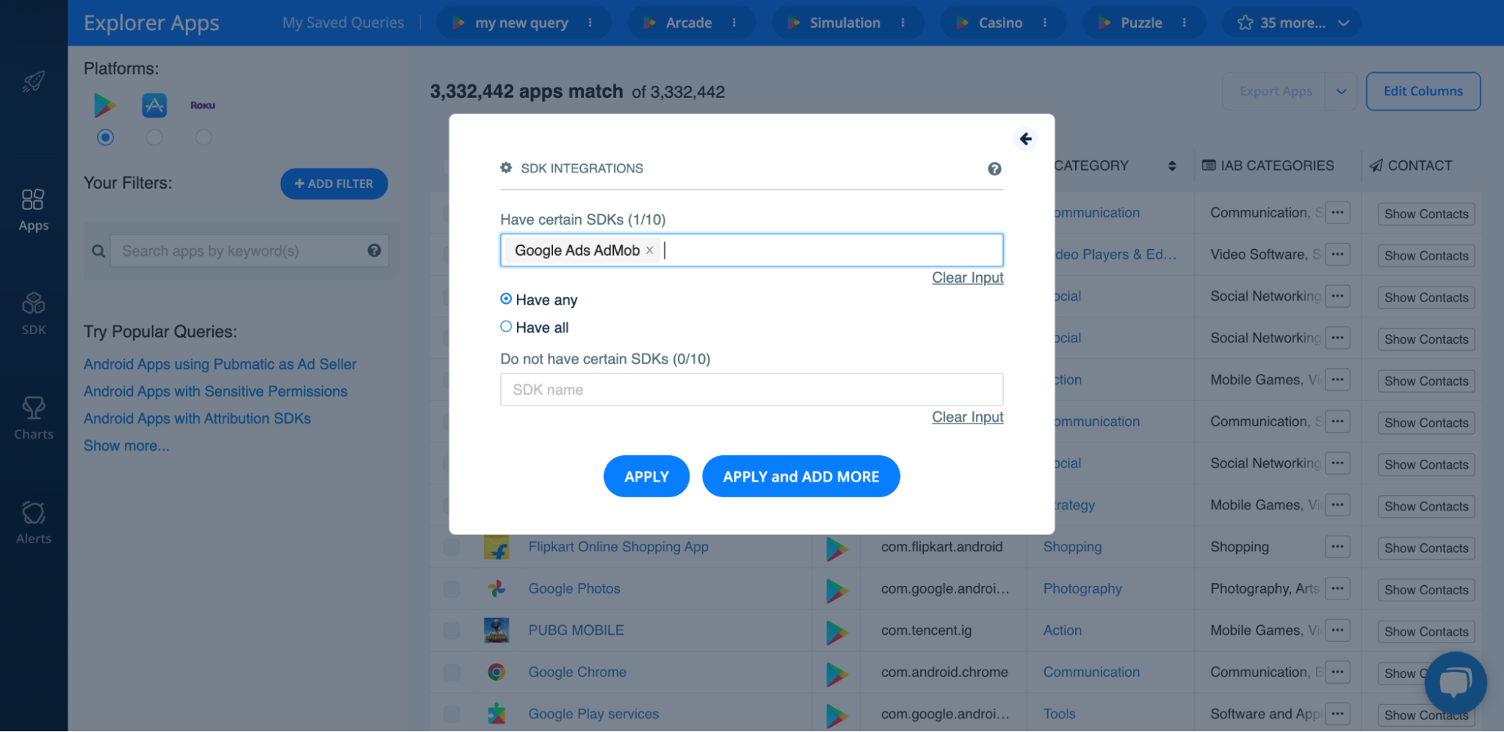Open the Charts section in the sidebar

coord(33,418)
